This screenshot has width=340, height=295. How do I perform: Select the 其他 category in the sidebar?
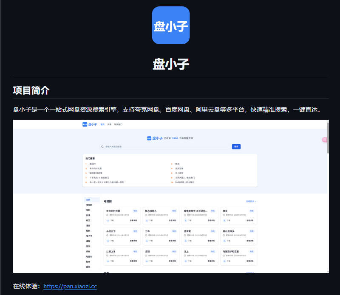click(x=88, y=267)
